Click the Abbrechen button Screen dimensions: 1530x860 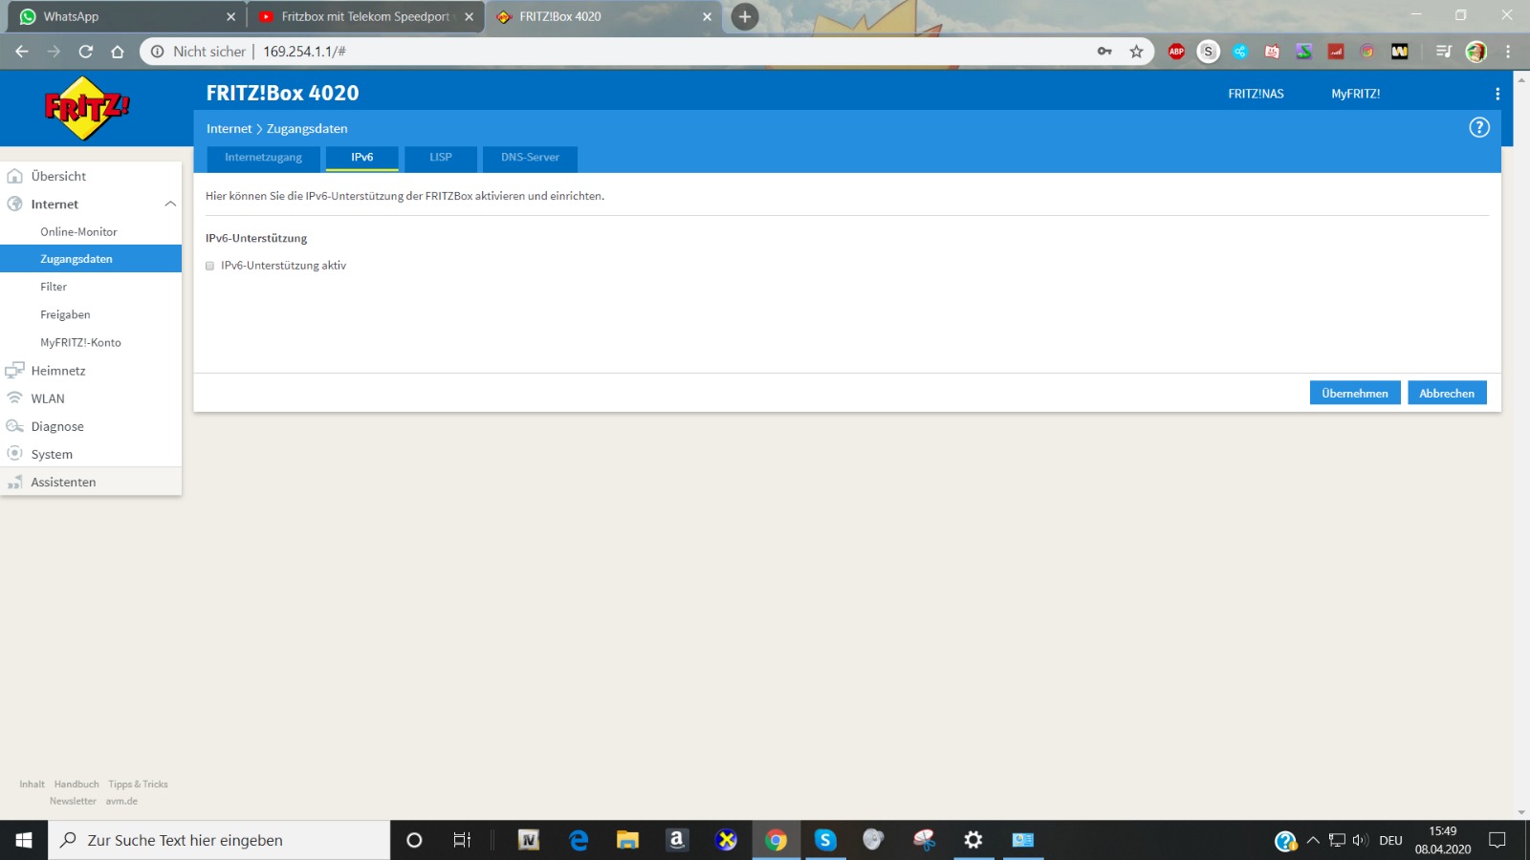[1447, 393]
